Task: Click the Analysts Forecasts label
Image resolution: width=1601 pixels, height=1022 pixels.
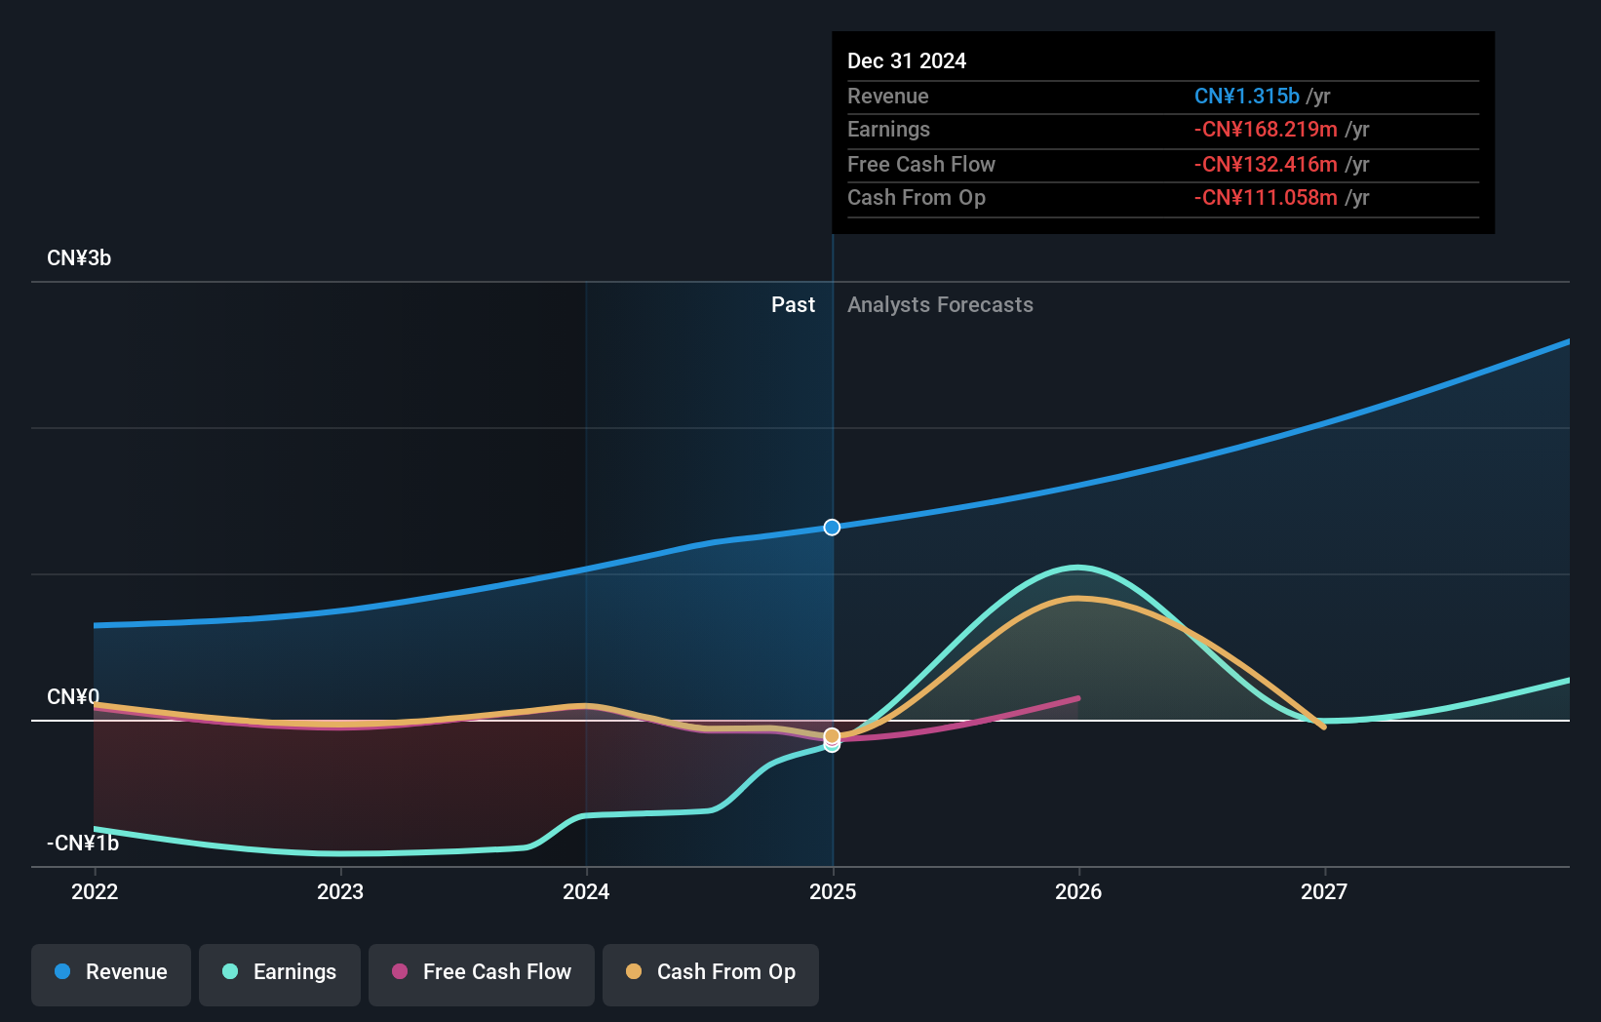Action: click(x=940, y=305)
